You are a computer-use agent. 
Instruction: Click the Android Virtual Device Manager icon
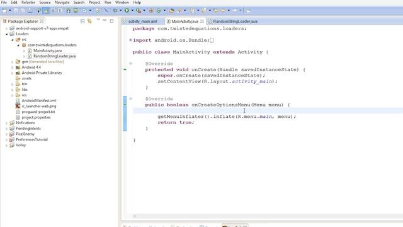(76, 11)
